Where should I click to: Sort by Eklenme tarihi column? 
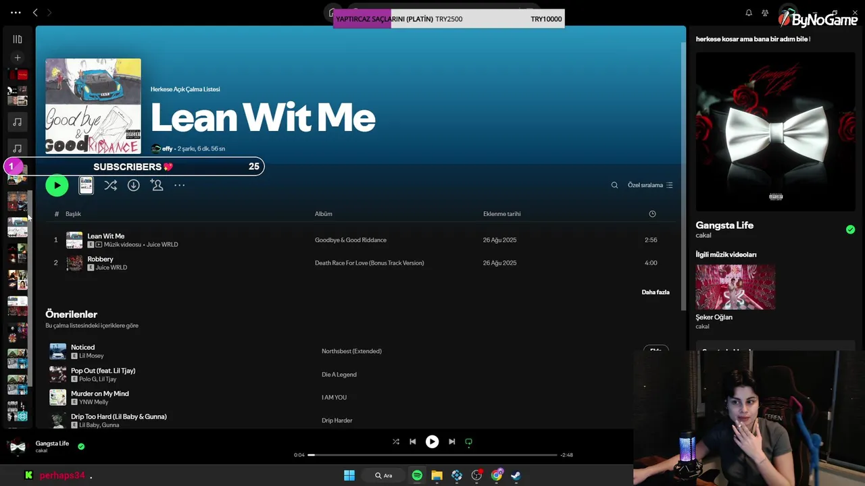pyautogui.click(x=501, y=214)
